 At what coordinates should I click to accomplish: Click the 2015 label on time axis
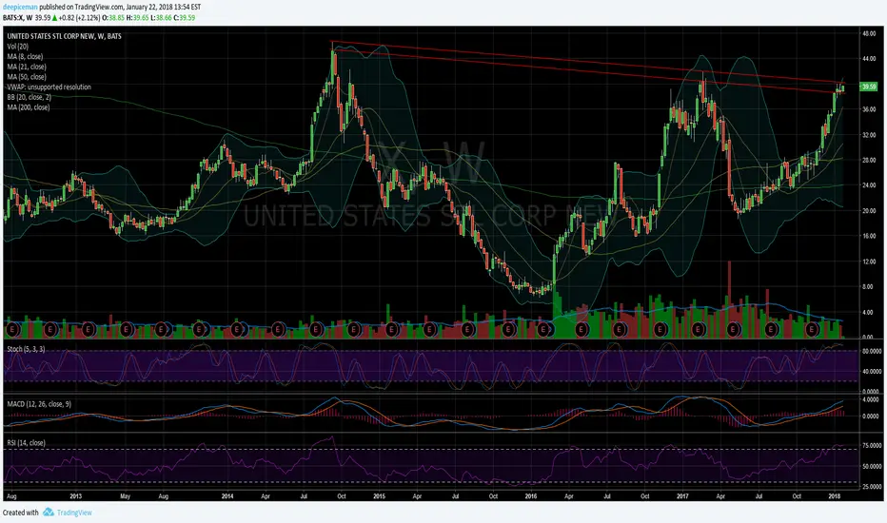[x=379, y=496]
